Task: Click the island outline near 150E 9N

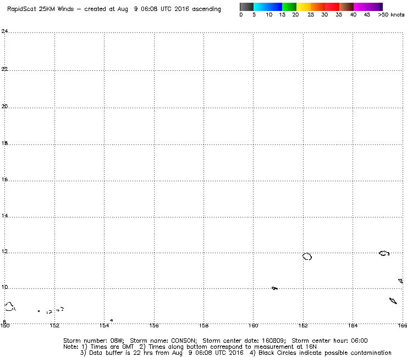Action: [x=9, y=306]
